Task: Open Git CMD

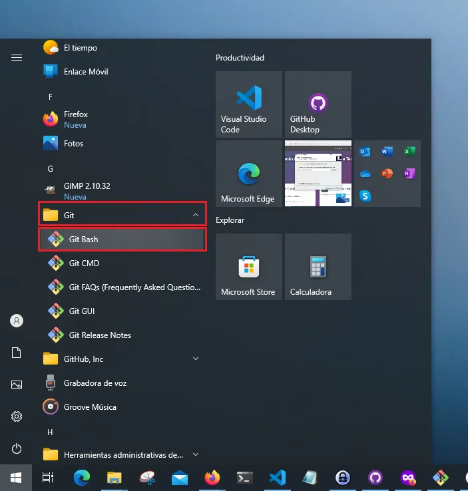Action: (x=122, y=263)
